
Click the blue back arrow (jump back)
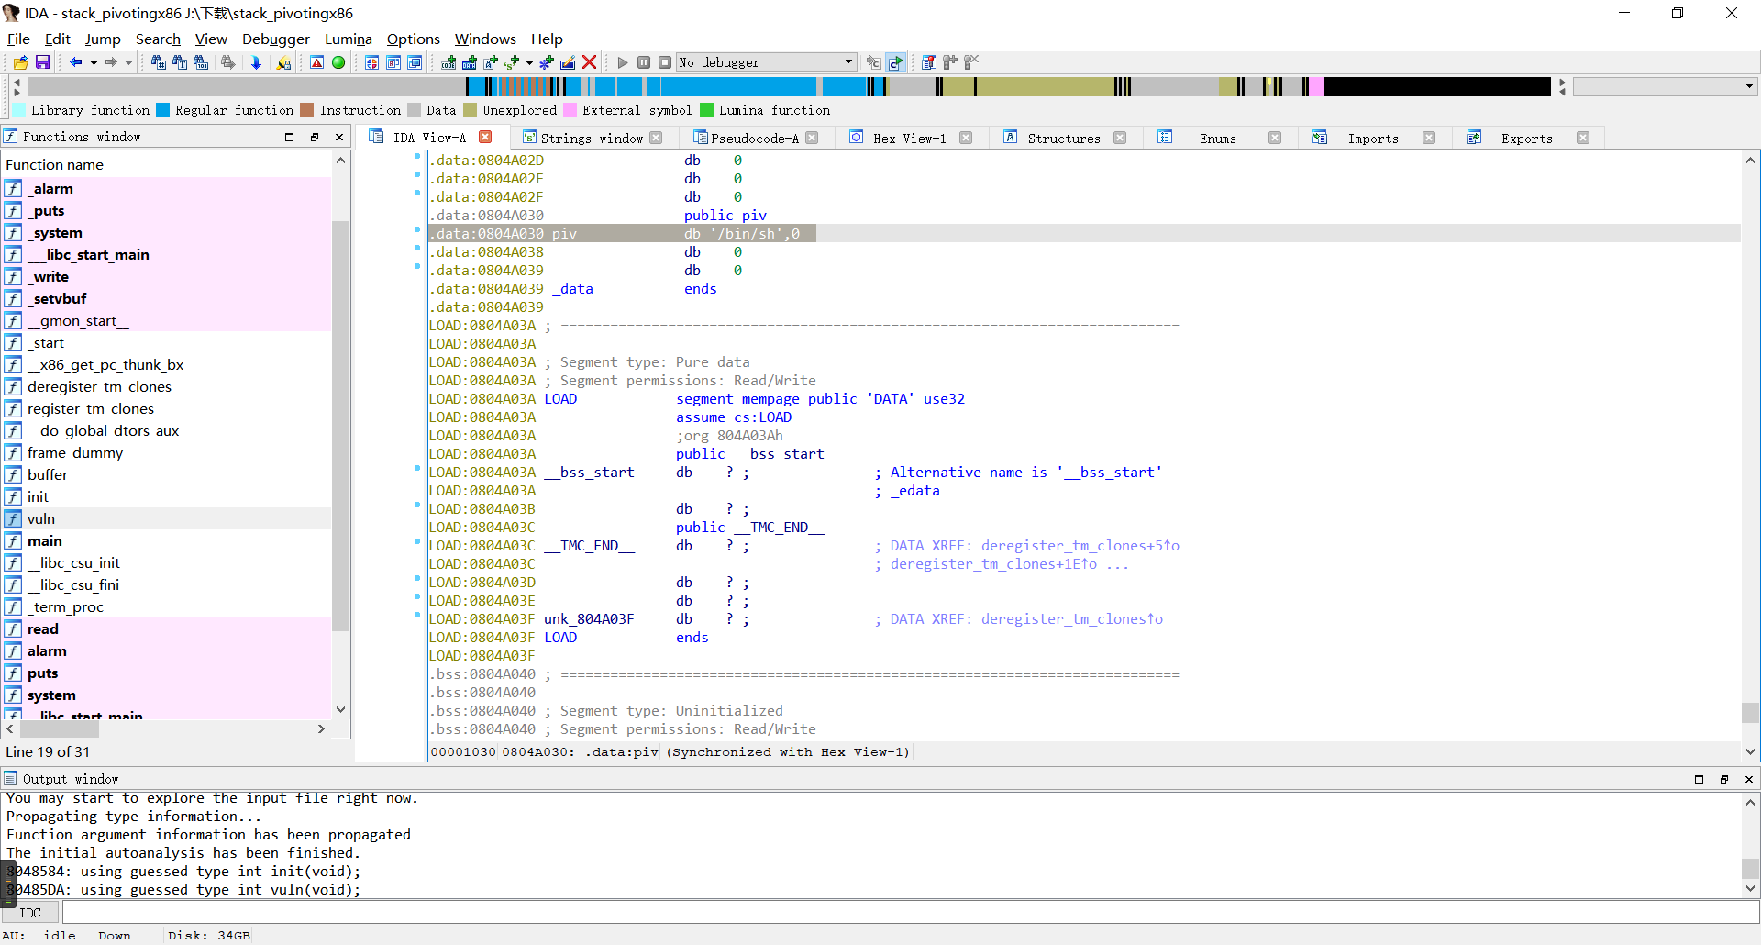(x=75, y=62)
